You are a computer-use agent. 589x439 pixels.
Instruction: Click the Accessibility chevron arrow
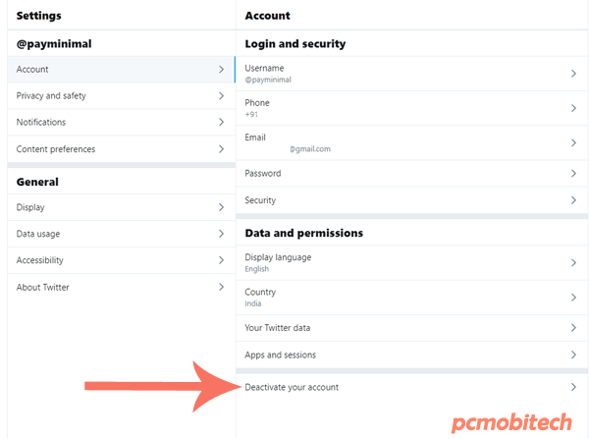[222, 260]
